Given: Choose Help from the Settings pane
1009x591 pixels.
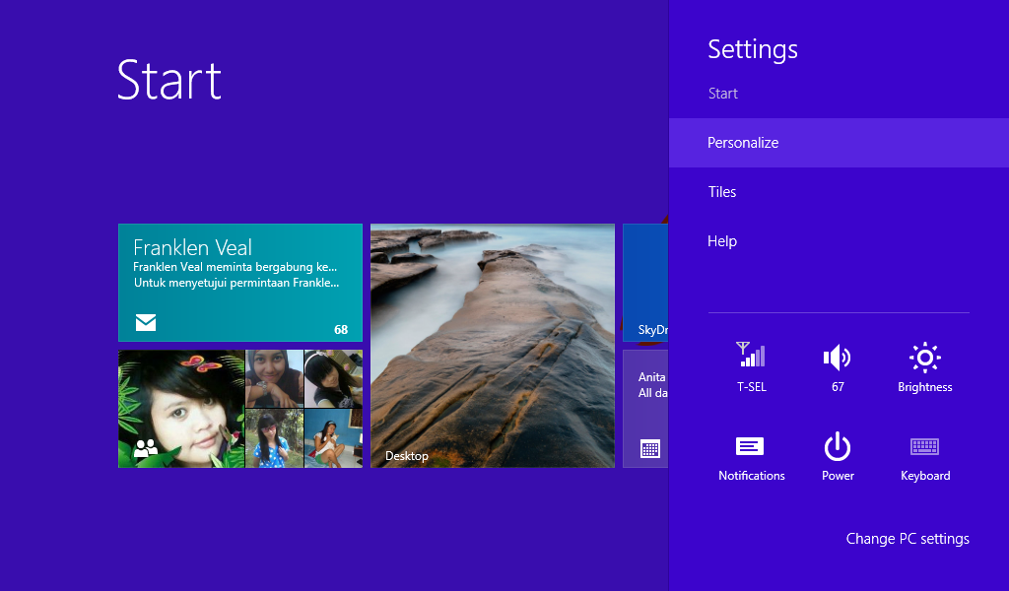Looking at the screenshot, I should pyautogui.click(x=721, y=240).
